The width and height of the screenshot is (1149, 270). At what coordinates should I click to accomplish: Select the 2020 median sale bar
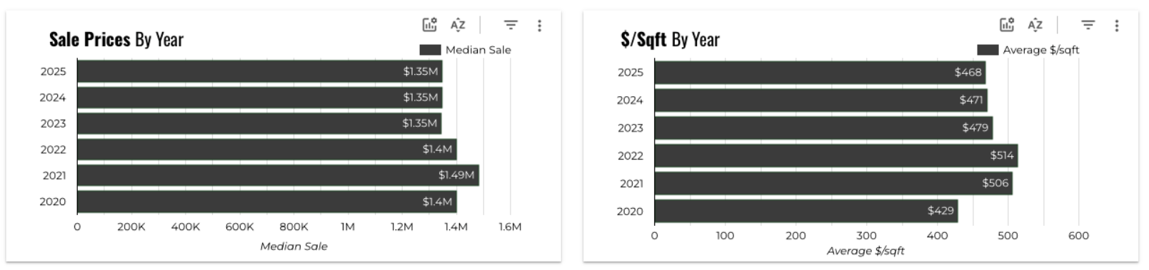[x=267, y=202]
